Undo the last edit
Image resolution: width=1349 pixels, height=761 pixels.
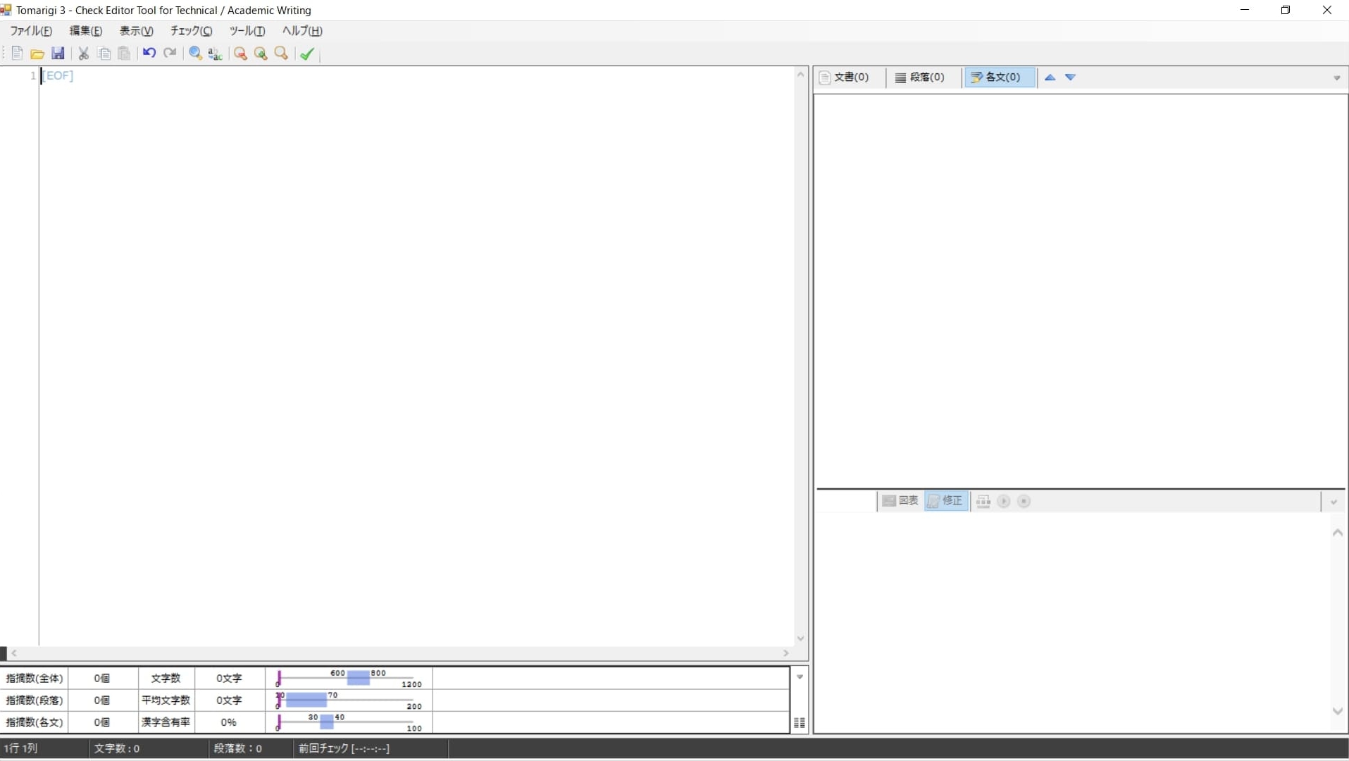coord(149,54)
